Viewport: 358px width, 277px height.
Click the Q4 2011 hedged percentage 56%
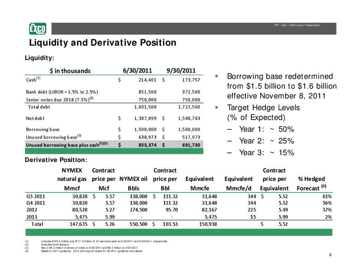327,203
